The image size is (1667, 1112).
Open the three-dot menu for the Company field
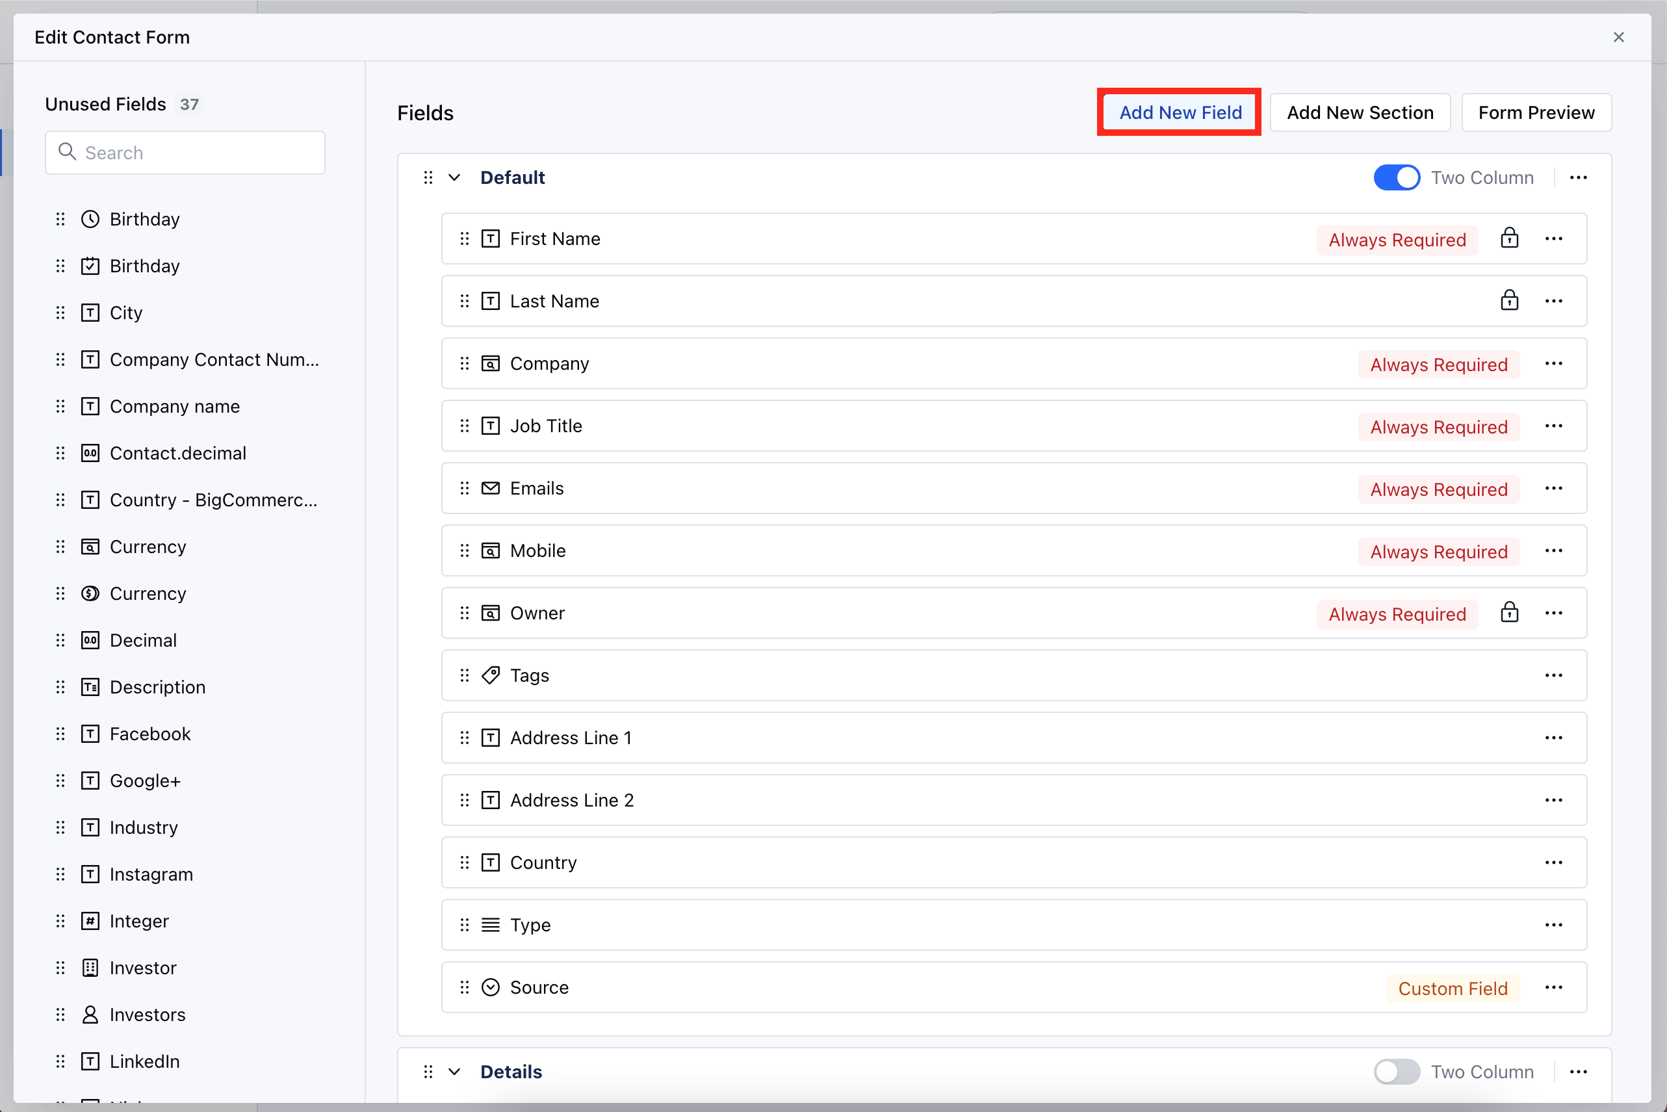point(1553,364)
